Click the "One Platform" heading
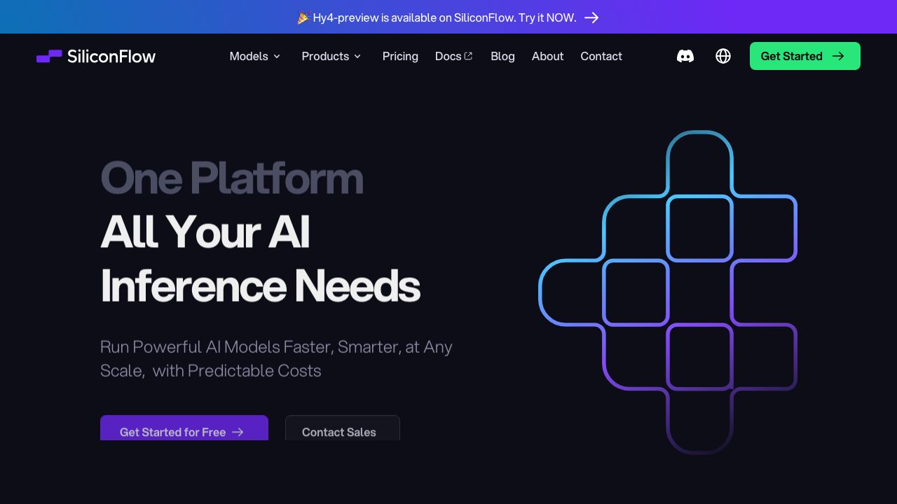This screenshot has height=504, width=897. [x=232, y=178]
